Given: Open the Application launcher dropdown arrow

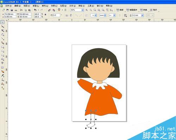Looking at the screenshot, I should [62, 10].
